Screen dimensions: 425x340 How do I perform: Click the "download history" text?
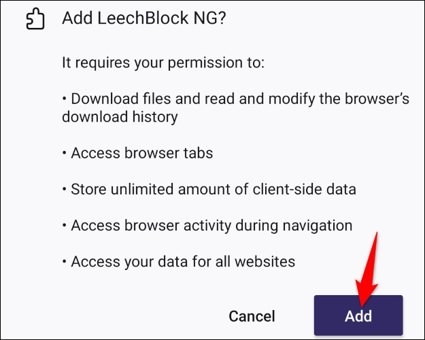[120, 117]
